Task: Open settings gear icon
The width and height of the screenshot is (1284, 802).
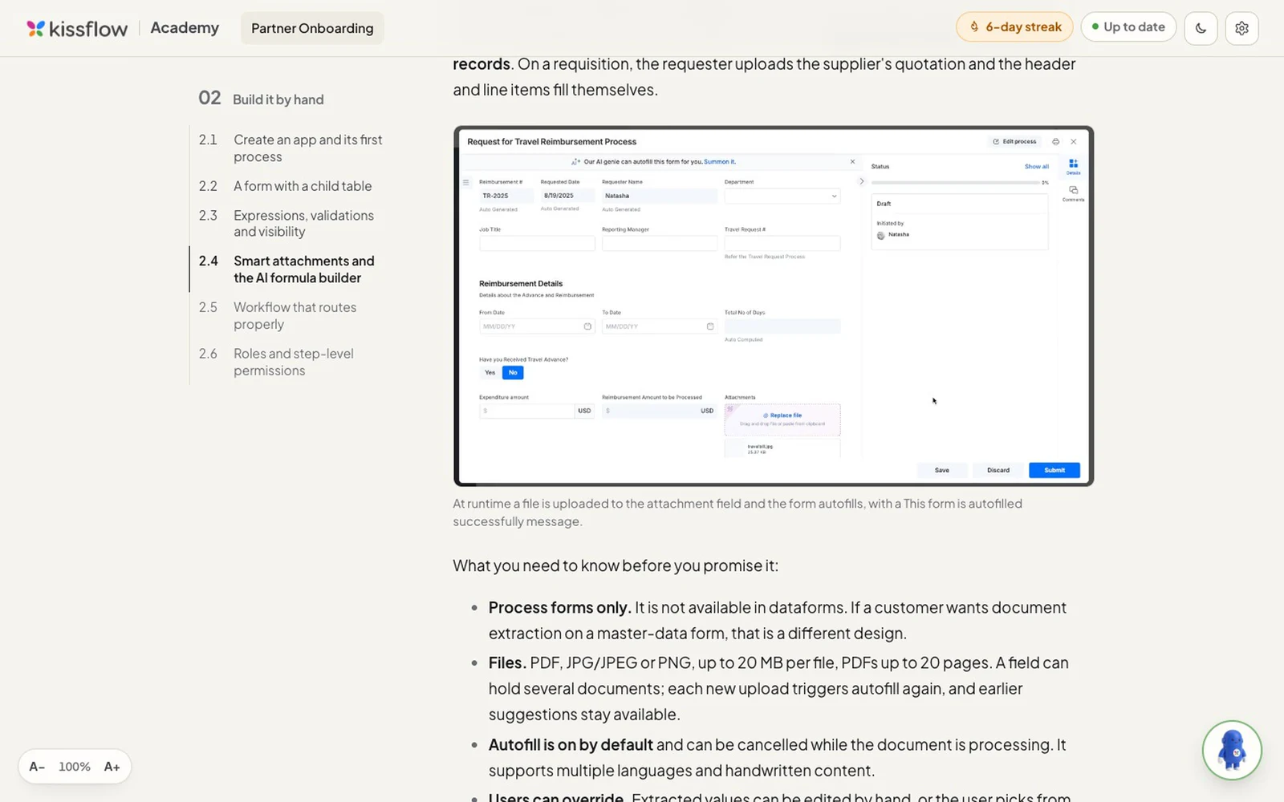Action: 1241,28
